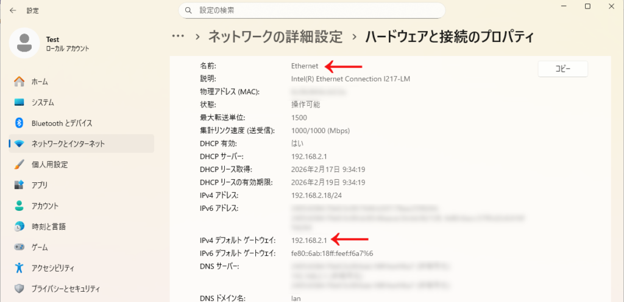Click the paintbrush Personalization icon
This screenshot has width=624, height=302.
pos(19,164)
